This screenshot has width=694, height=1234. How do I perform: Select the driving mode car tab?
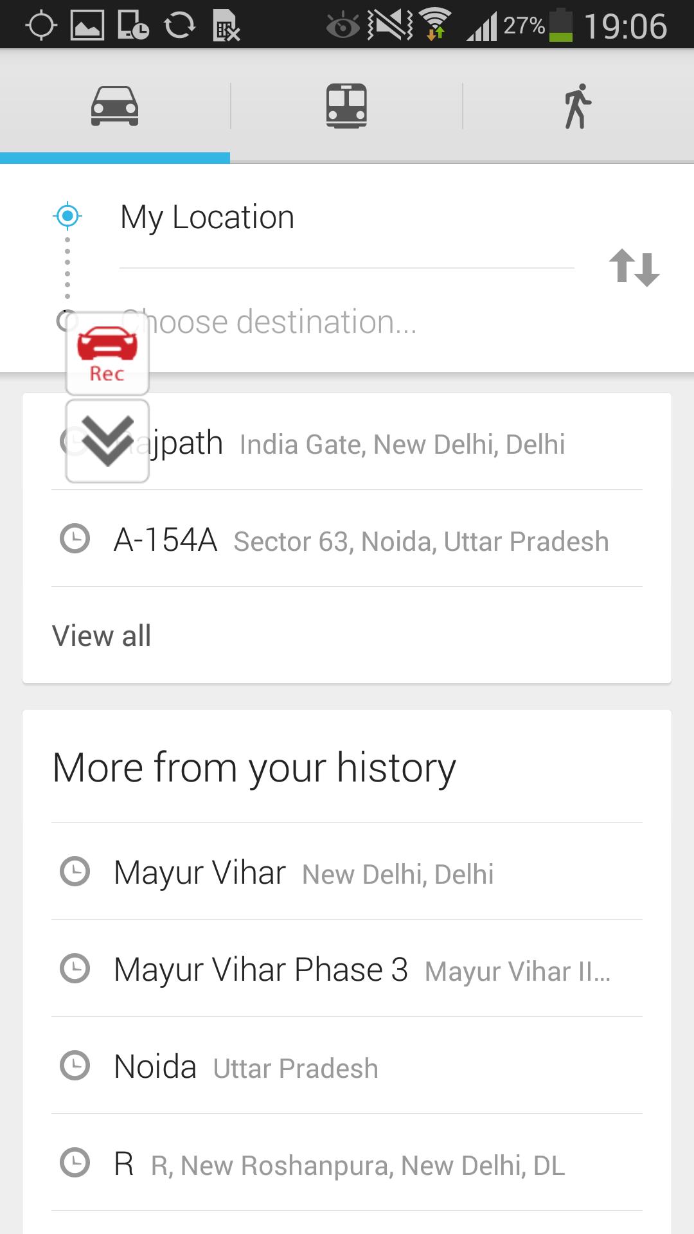[x=114, y=106]
